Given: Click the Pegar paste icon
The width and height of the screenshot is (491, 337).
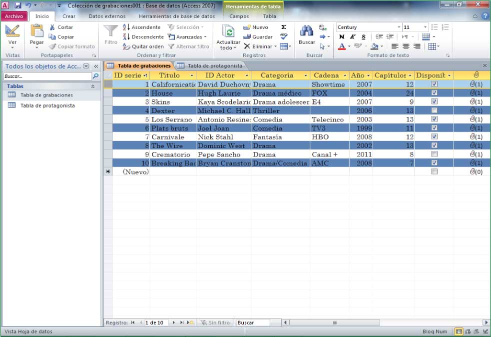Looking at the screenshot, I should [36, 30].
